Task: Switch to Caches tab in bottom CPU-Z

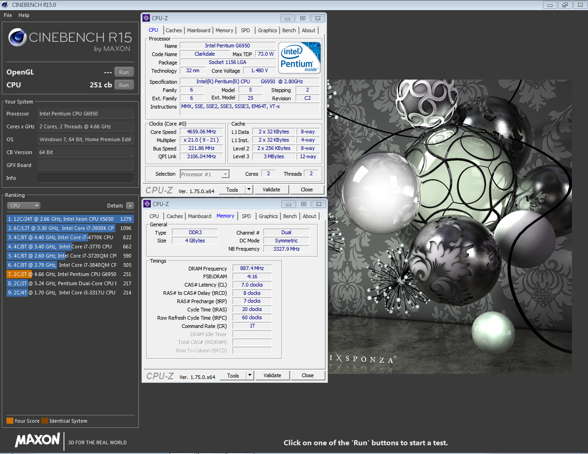Action: [x=175, y=216]
